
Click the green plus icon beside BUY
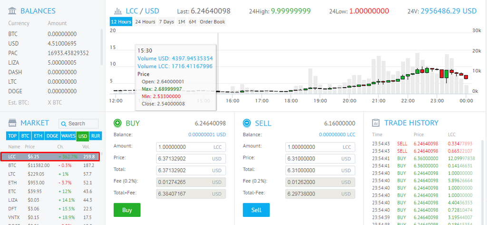coord(118,123)
